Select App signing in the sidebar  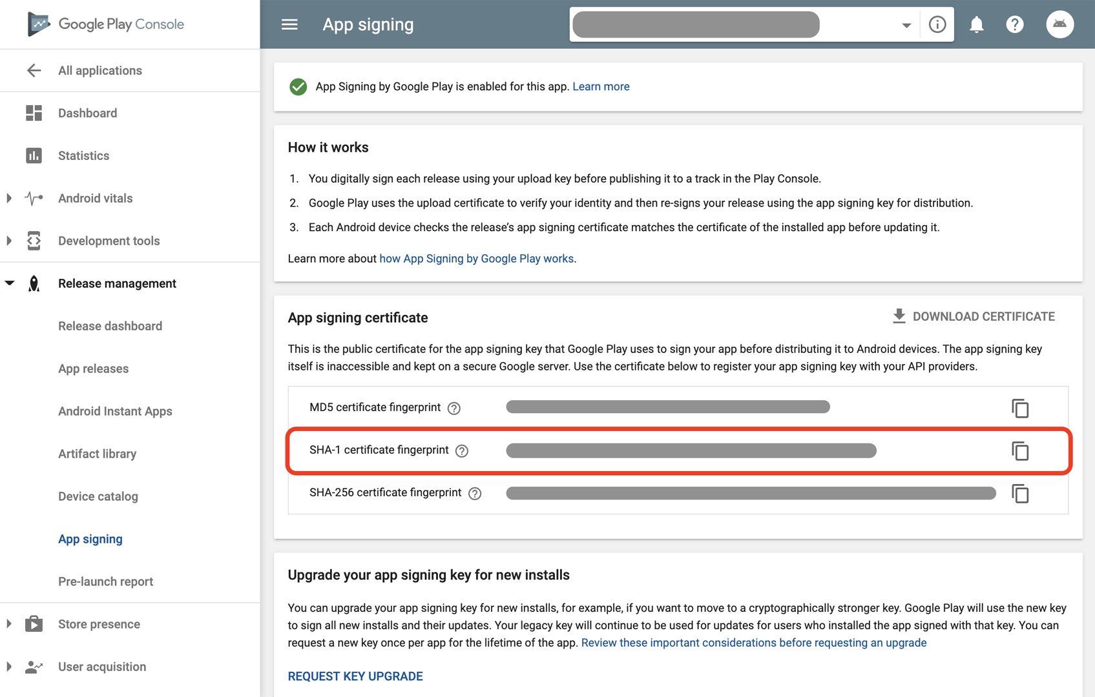point(90,539)
